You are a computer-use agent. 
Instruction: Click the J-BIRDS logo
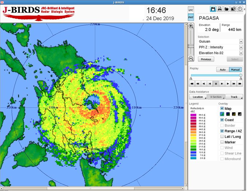[x=38, y=13]
